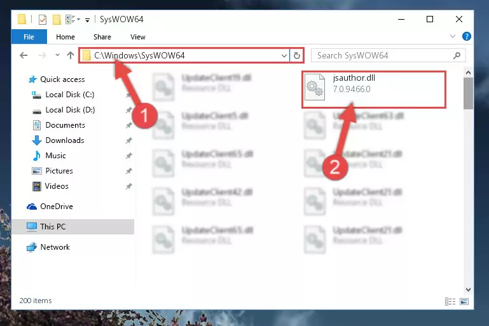
Task: Click the vertical scrollbar thumb
Action: pos(468,93)
